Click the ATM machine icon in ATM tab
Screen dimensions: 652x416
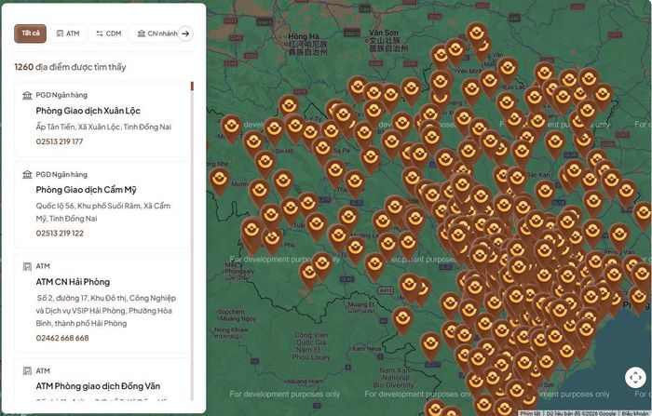pos(60,34)
